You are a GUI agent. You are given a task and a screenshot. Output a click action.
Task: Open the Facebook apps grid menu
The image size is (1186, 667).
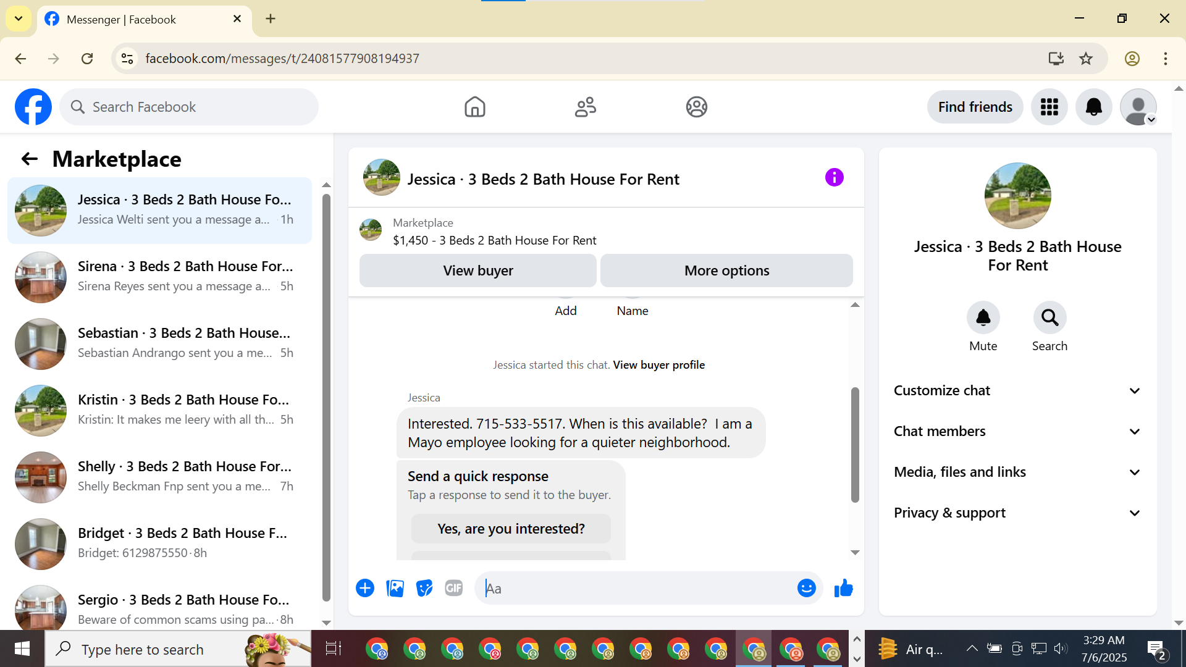1049,107
